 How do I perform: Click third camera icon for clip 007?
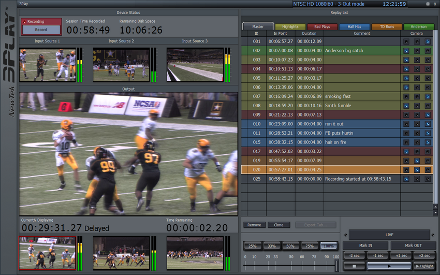(428, 96)
